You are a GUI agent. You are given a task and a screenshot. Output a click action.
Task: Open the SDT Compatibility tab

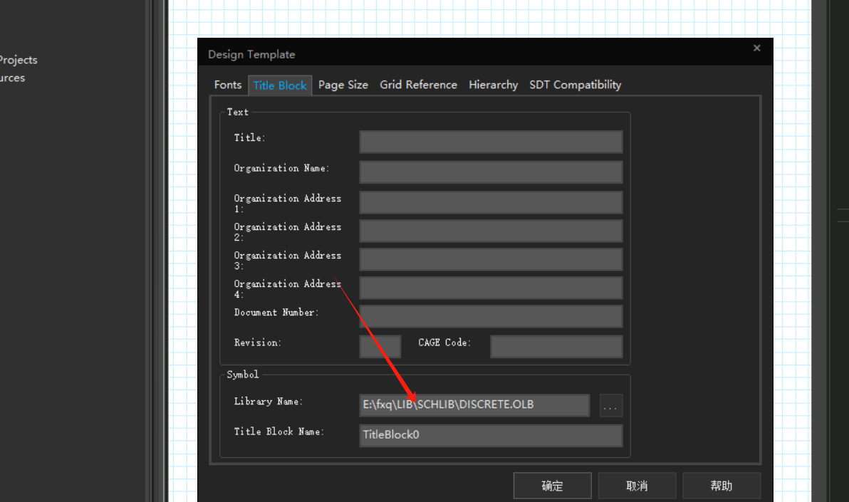575,85
